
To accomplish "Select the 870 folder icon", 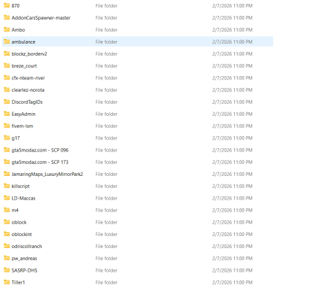I will [x=7, y=5].
